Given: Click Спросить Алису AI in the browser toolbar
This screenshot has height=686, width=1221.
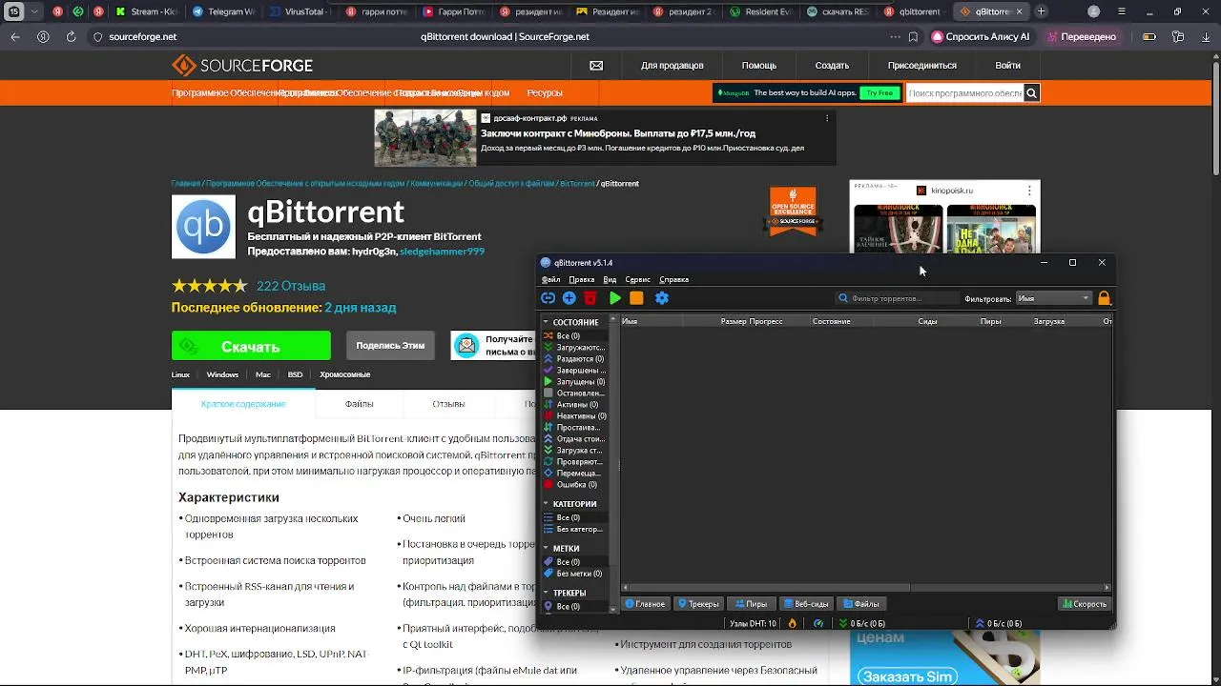Looking at the screenshot, I should tap(981, 36).
